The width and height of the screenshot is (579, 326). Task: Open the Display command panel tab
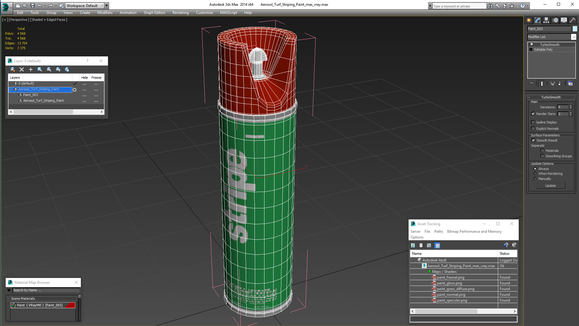564,20
